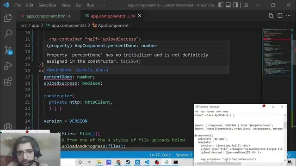Click Cortana circle icon on taskbar
The height and width of the screenshot is (166, 296).
tap(80, 162)
